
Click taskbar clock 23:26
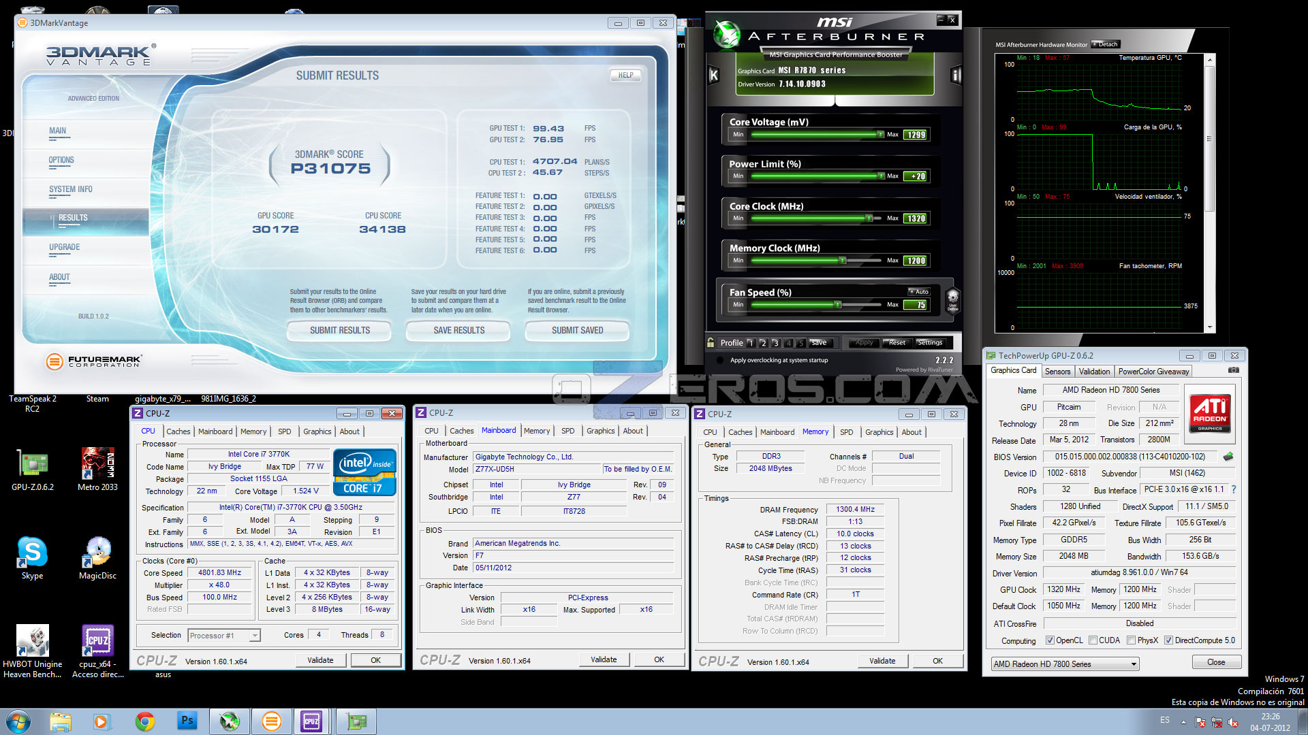click(1270, 721)
